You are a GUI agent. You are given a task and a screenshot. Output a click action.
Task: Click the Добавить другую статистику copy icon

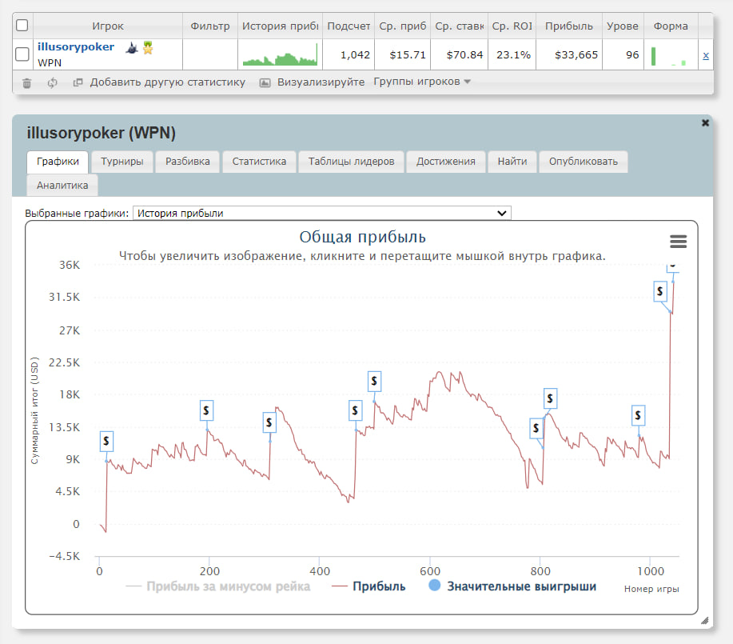click(x=78, y=82)
